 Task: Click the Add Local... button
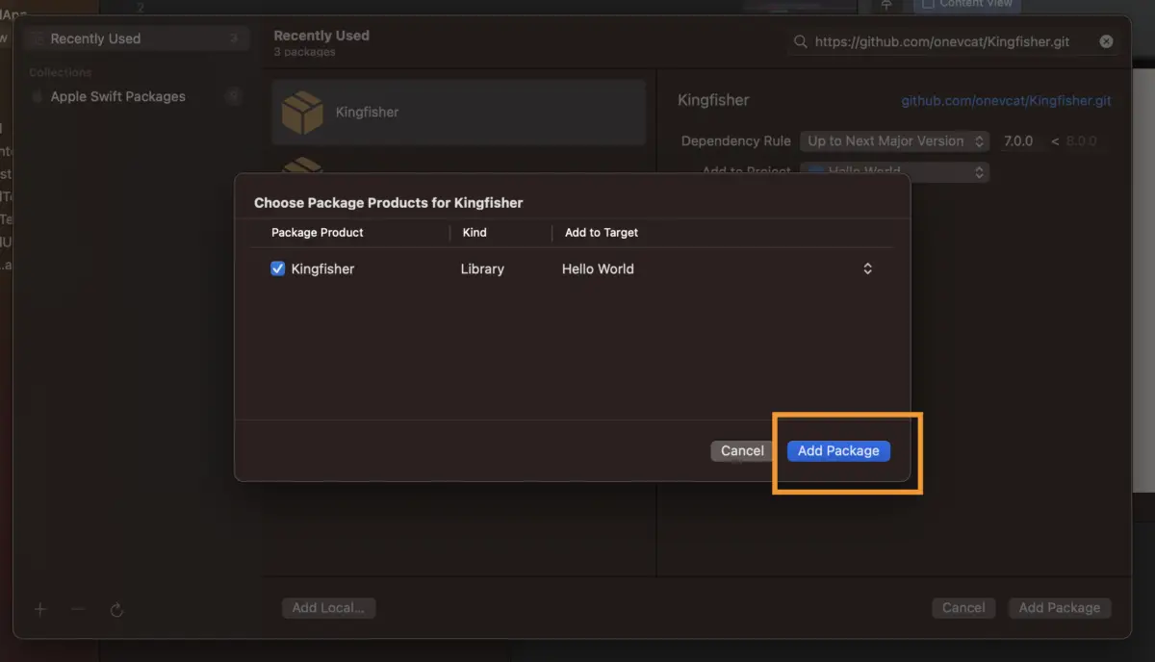click(x=328, y=607)
